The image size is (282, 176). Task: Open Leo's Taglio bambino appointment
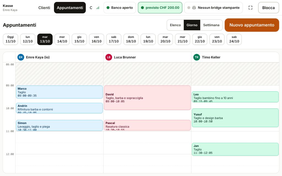235,97
